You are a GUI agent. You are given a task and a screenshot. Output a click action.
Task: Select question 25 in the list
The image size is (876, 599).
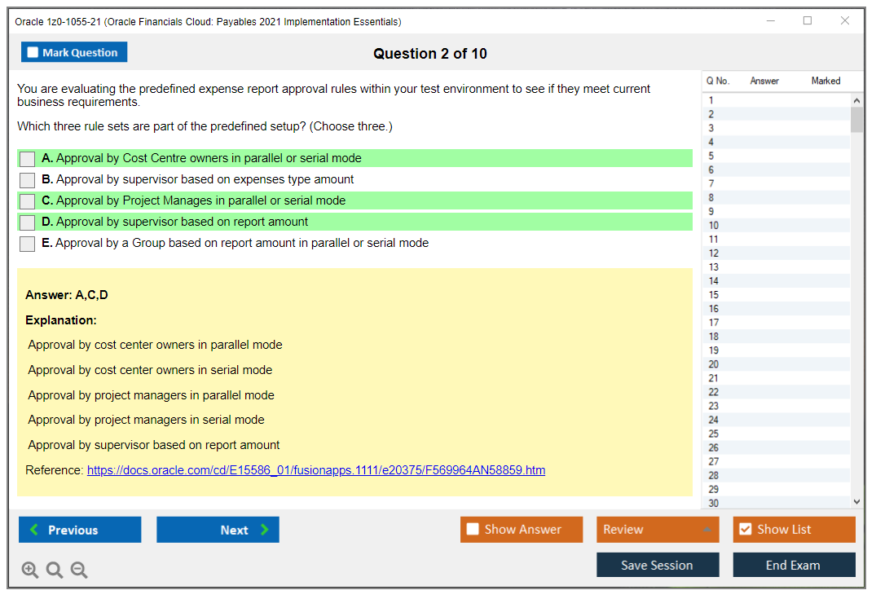coord(776,434)
